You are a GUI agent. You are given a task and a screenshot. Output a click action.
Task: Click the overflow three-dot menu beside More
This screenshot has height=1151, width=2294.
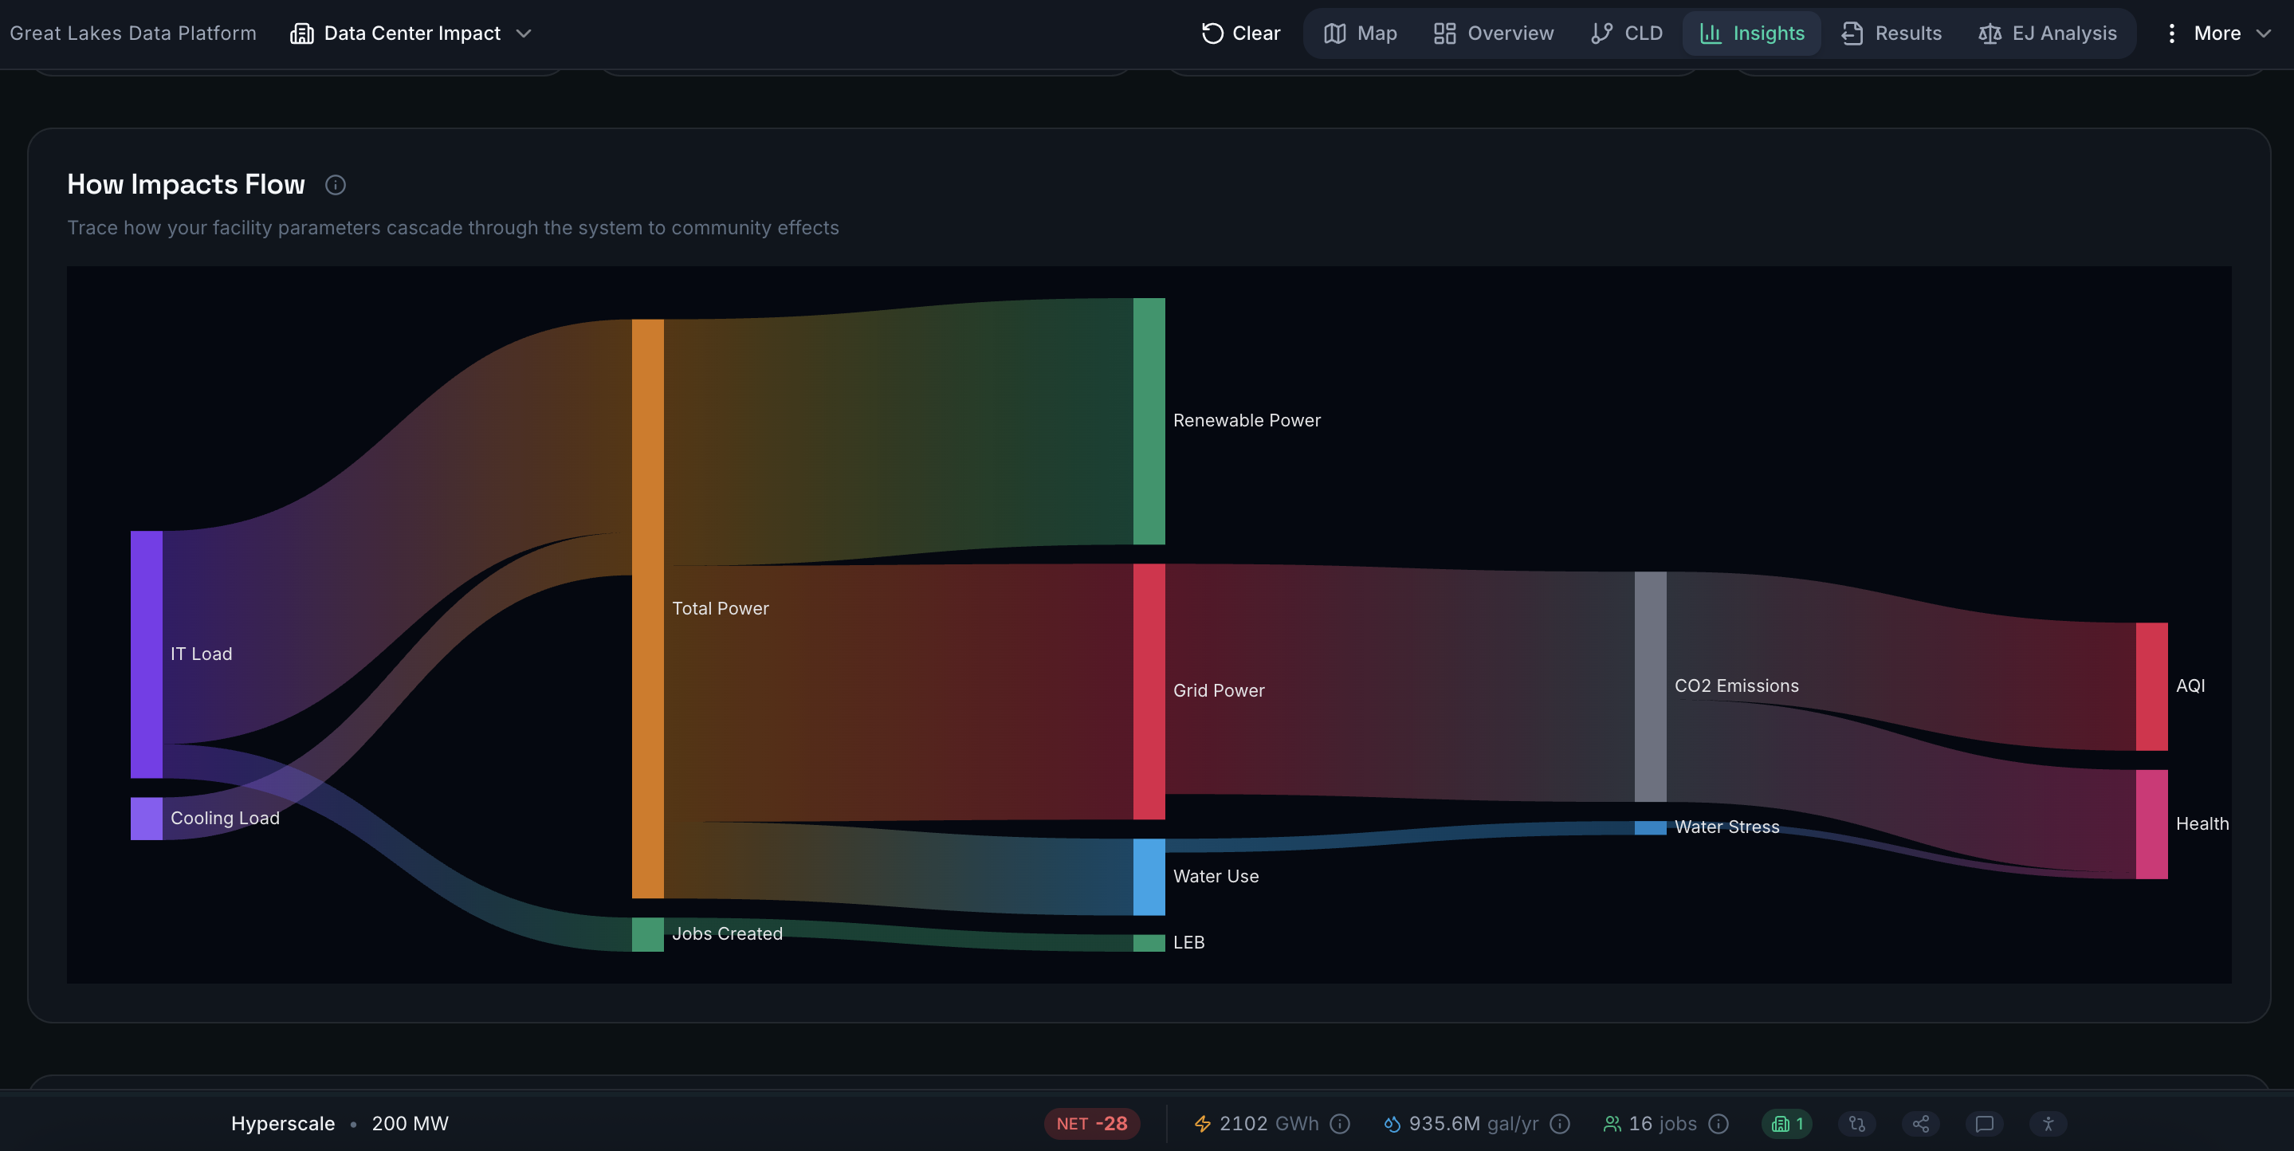click(2171, 33)
